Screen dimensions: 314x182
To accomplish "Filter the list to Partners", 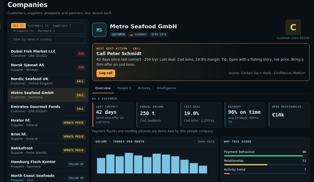I will [46, 31].
